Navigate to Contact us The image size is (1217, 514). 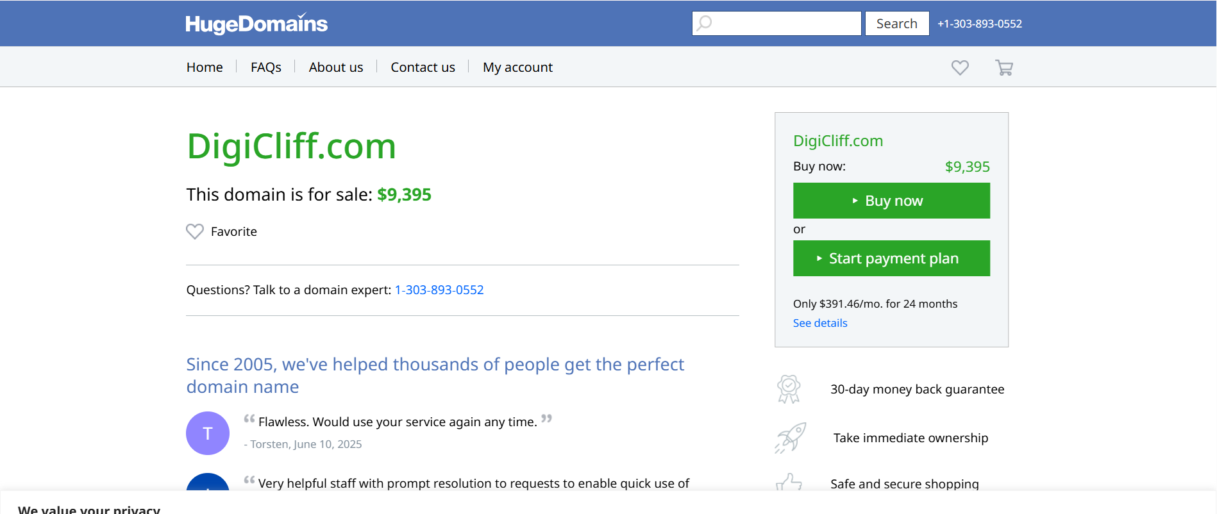(423, 67)
